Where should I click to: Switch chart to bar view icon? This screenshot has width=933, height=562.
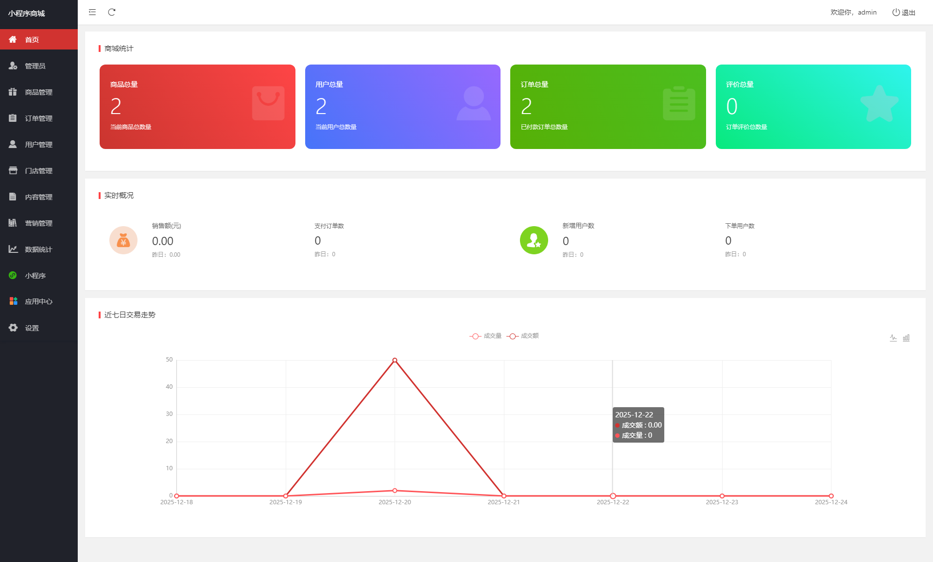click(x=906, y=338)
